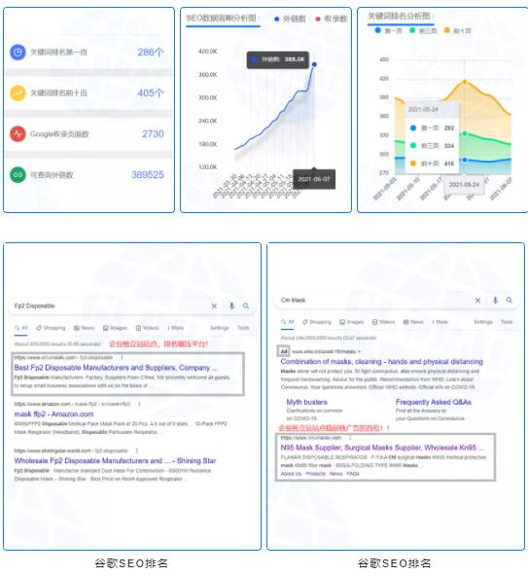Open Best Fp2 Disposable Manufacturers and Suppliers result
Image resolution: width=528 pixels, height=576 pixels.
point(116,368)
